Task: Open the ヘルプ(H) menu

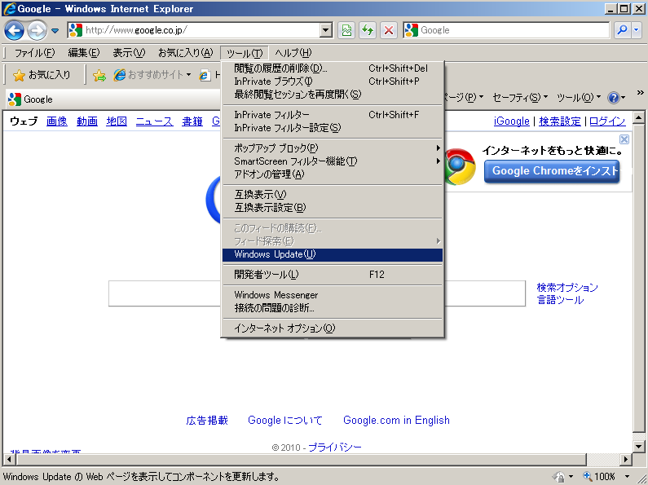Action: pyautogui.click(x=293, y=53)
